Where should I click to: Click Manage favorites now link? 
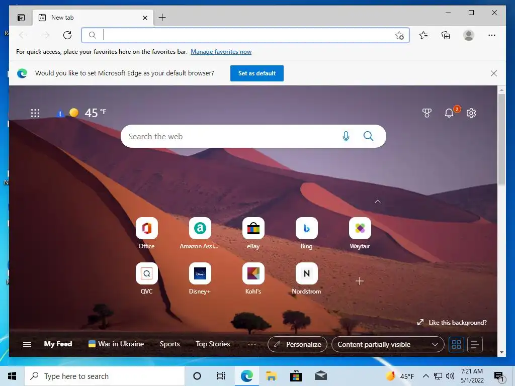[x=221, y=52]
